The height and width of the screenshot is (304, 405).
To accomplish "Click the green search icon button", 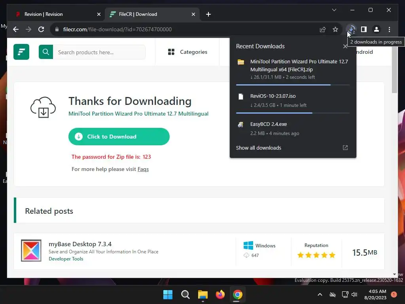I will 46,52.
